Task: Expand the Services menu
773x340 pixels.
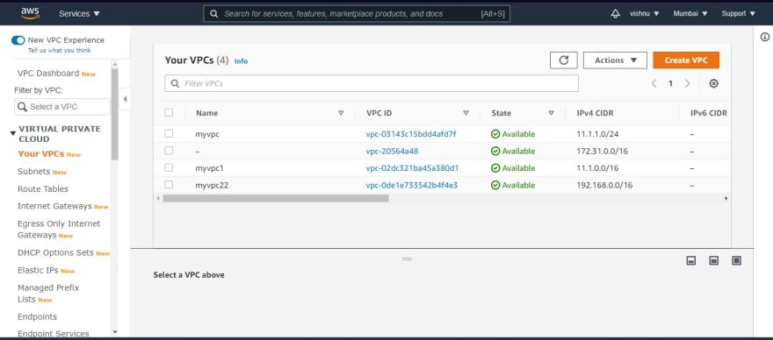Action: [79, 14]
